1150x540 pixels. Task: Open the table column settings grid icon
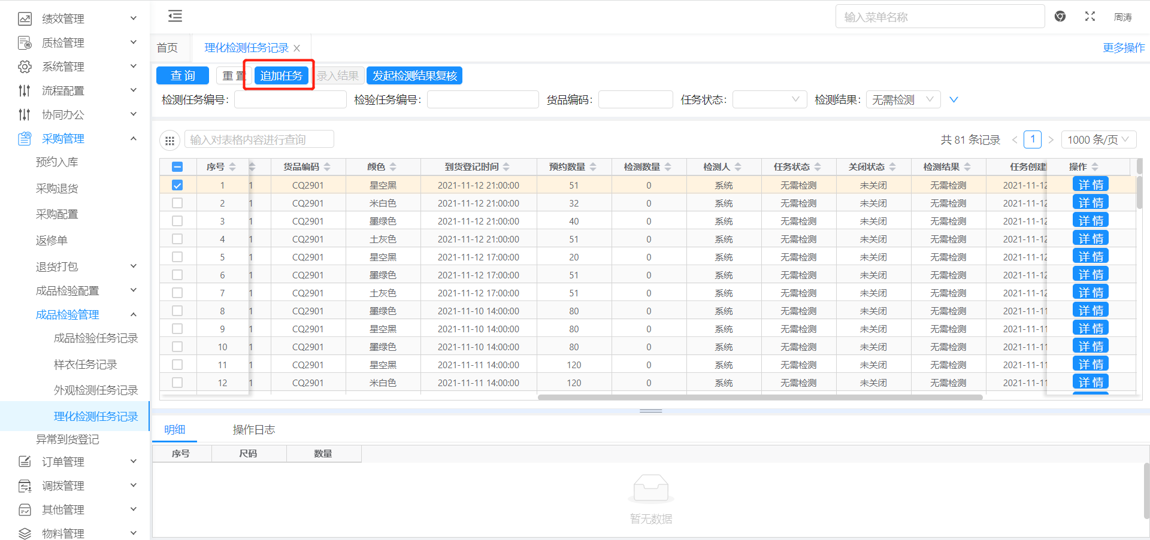click(x=170, y=141)
